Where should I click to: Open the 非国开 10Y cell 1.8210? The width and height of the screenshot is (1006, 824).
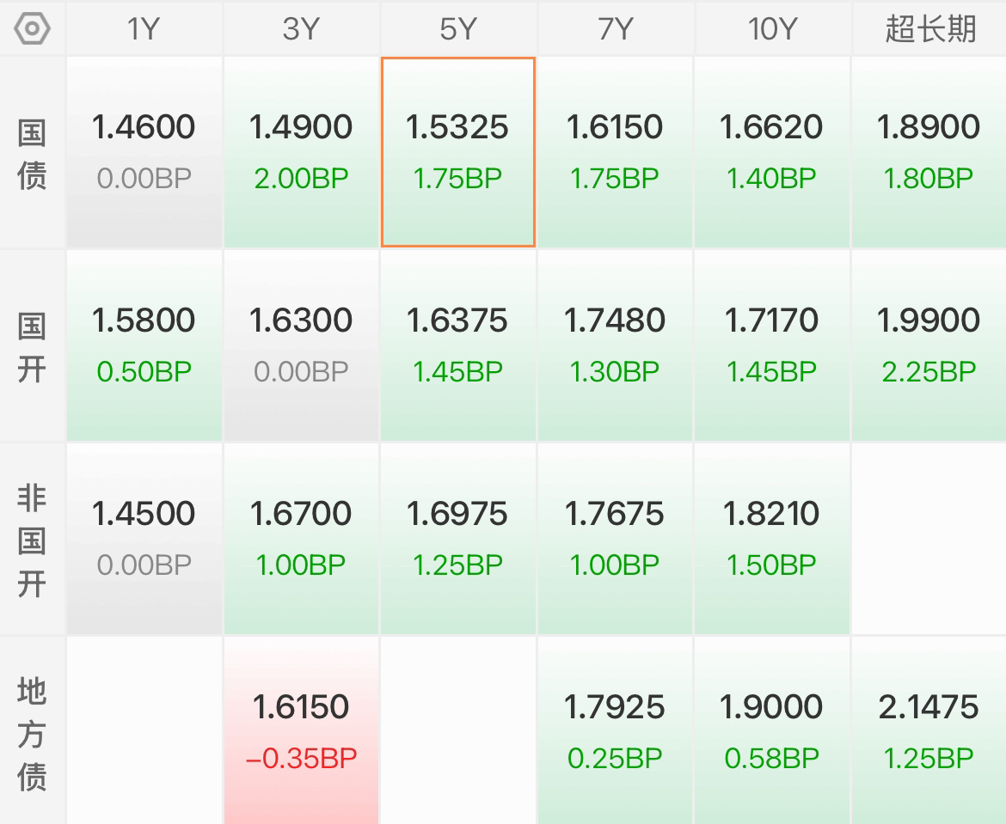click(x=771, y=539)
